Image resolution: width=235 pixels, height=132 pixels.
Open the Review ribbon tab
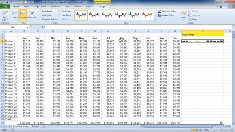point(77,7)
